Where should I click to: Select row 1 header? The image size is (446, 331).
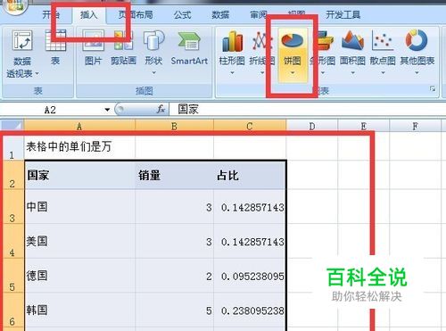(12, 146)
